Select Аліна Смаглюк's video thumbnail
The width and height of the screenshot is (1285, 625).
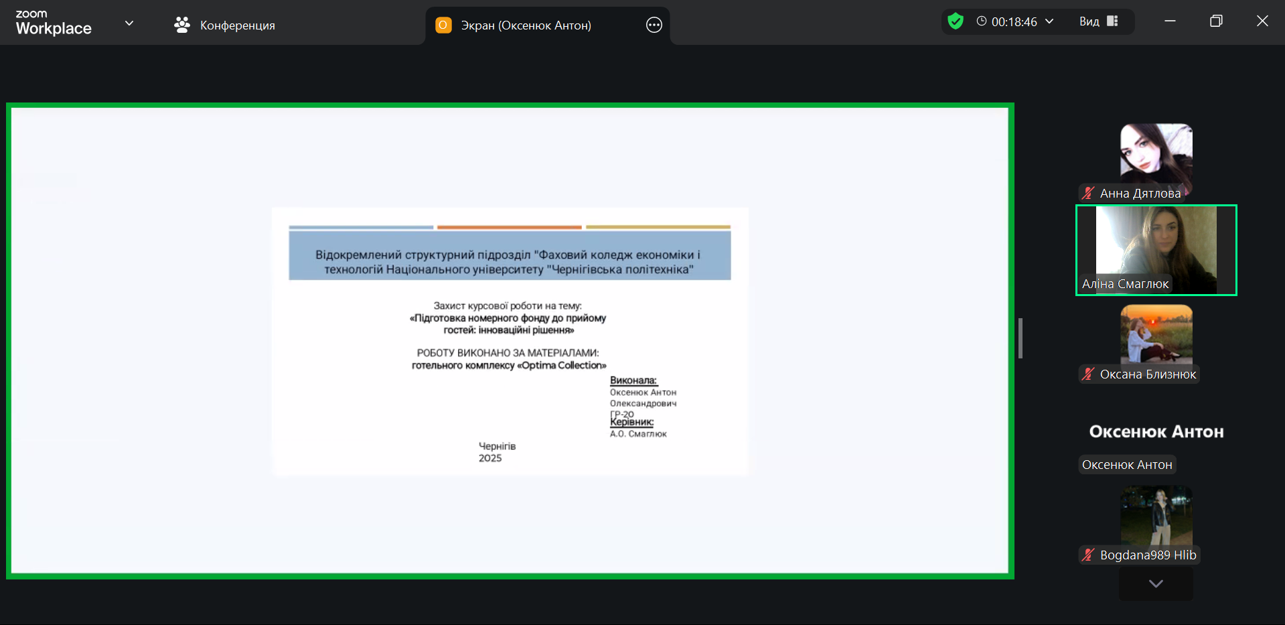click(1156, 249)
